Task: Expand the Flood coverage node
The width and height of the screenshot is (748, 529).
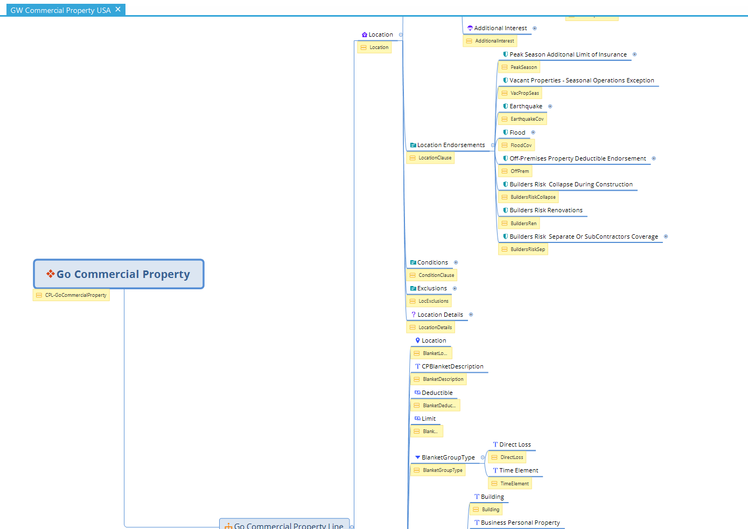Action: point(533,133)
